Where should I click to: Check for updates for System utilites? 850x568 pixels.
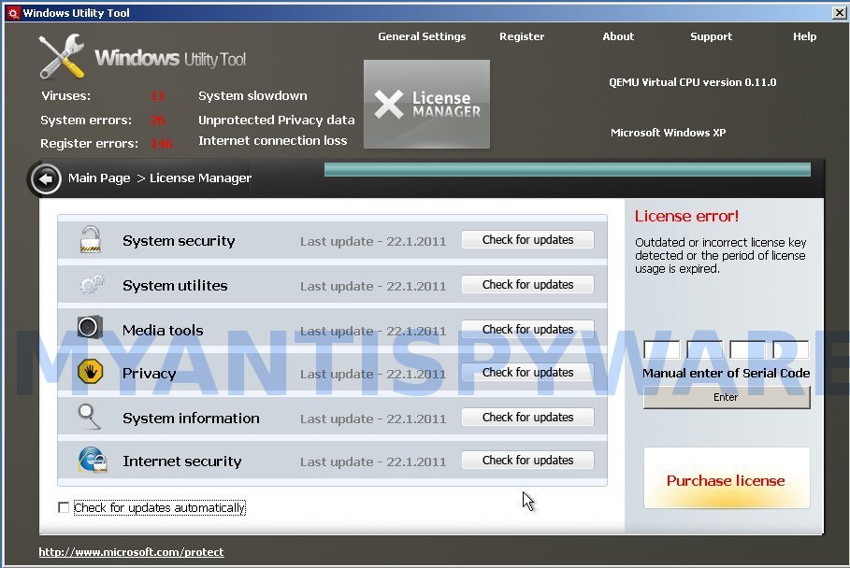[x=527, y=285]
